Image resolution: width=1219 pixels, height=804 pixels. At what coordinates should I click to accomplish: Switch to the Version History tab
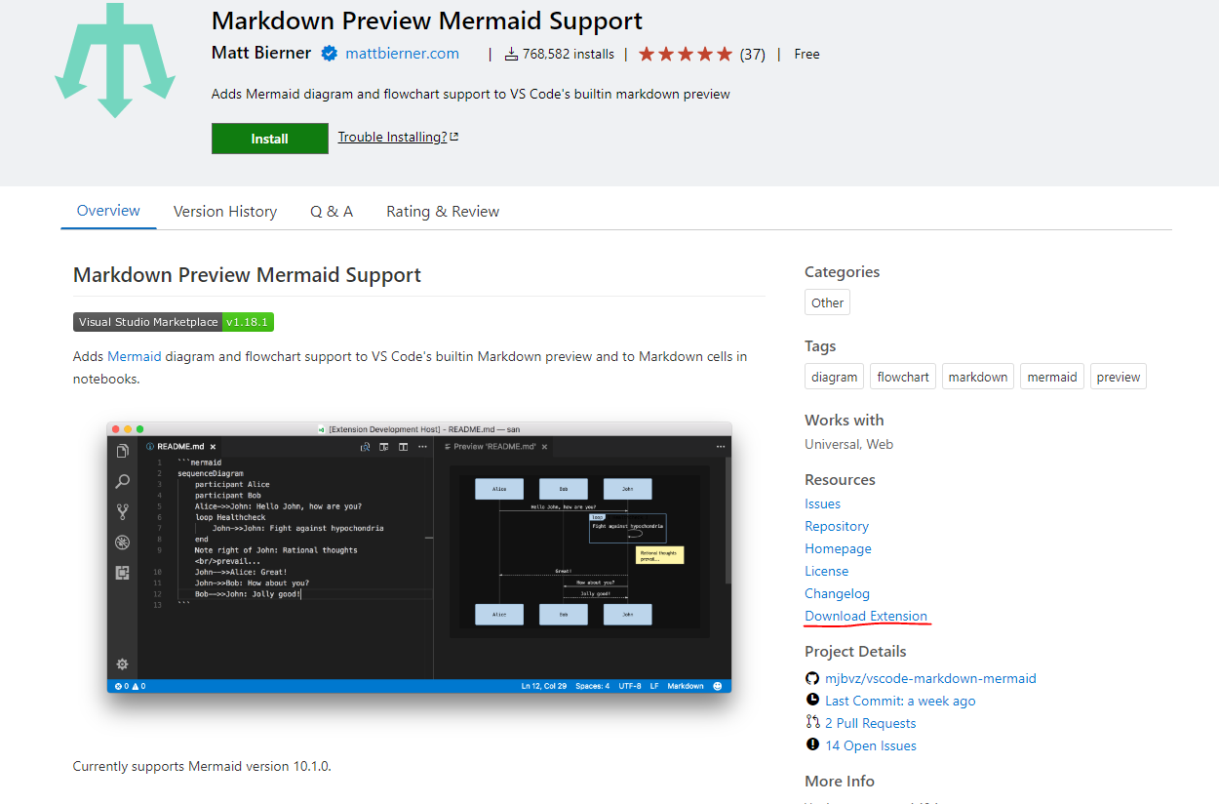pyautogui.click(x=225, y=212)
